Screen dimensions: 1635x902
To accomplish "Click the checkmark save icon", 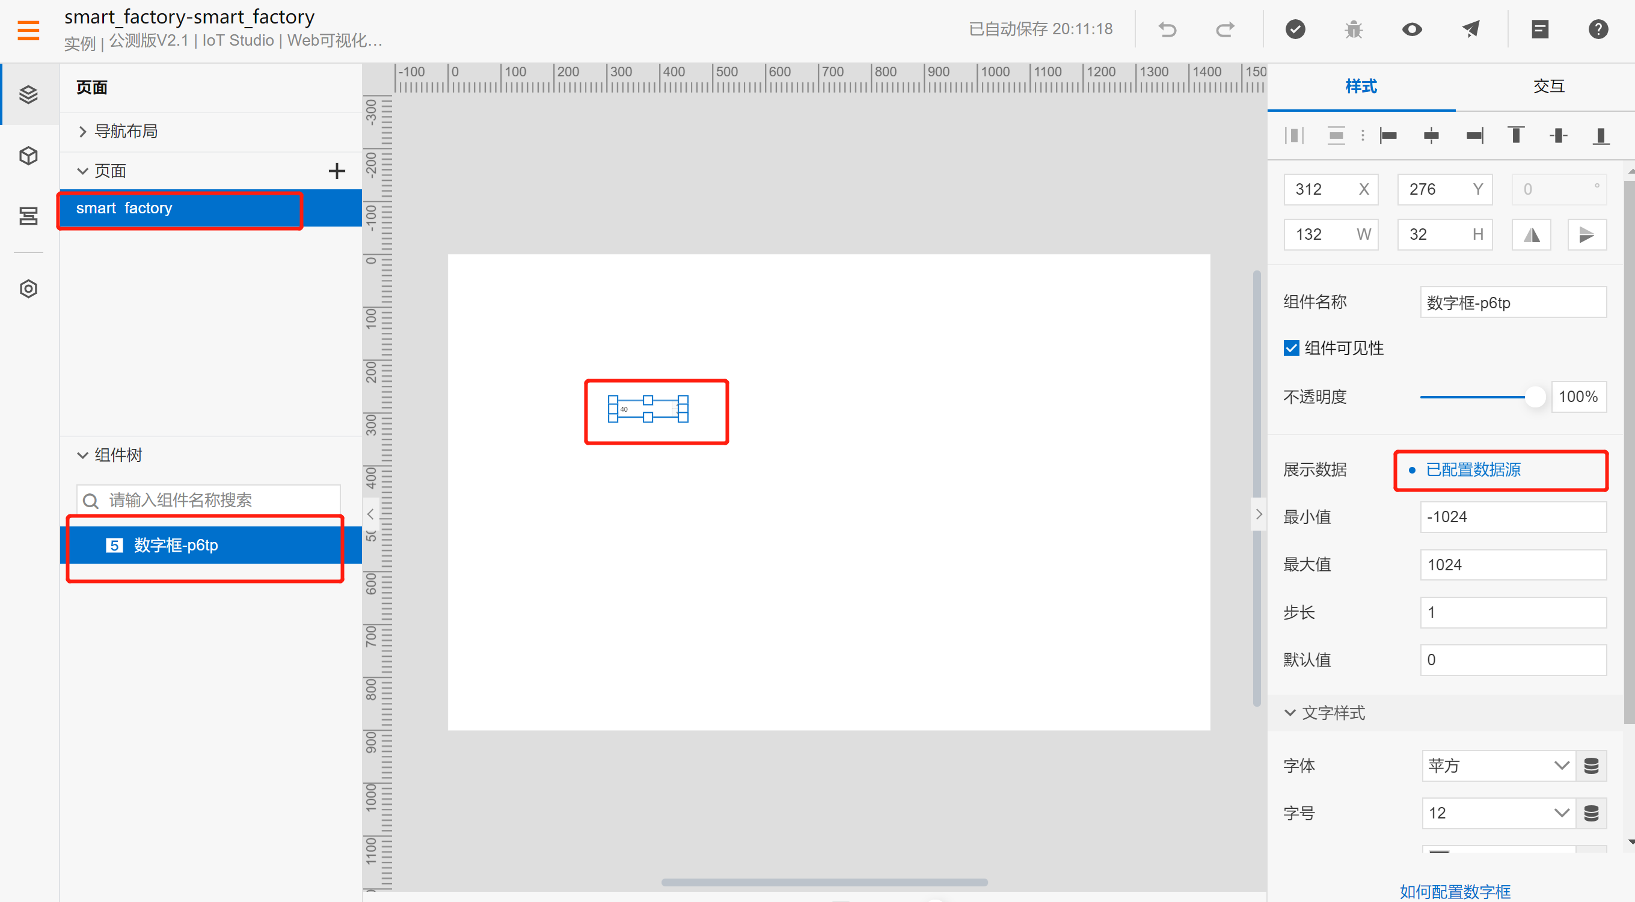I will (x=1295, y=29).
